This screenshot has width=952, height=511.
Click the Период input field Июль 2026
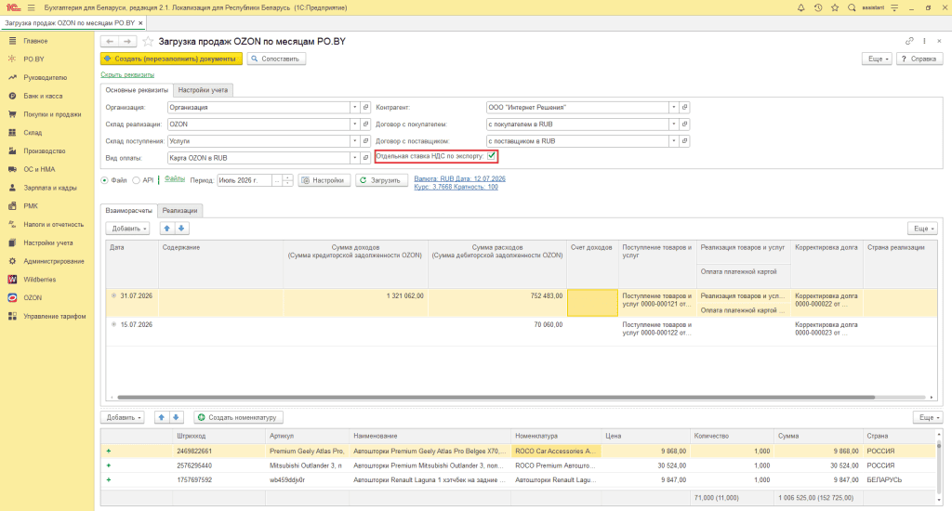click(x=245, y=180)
